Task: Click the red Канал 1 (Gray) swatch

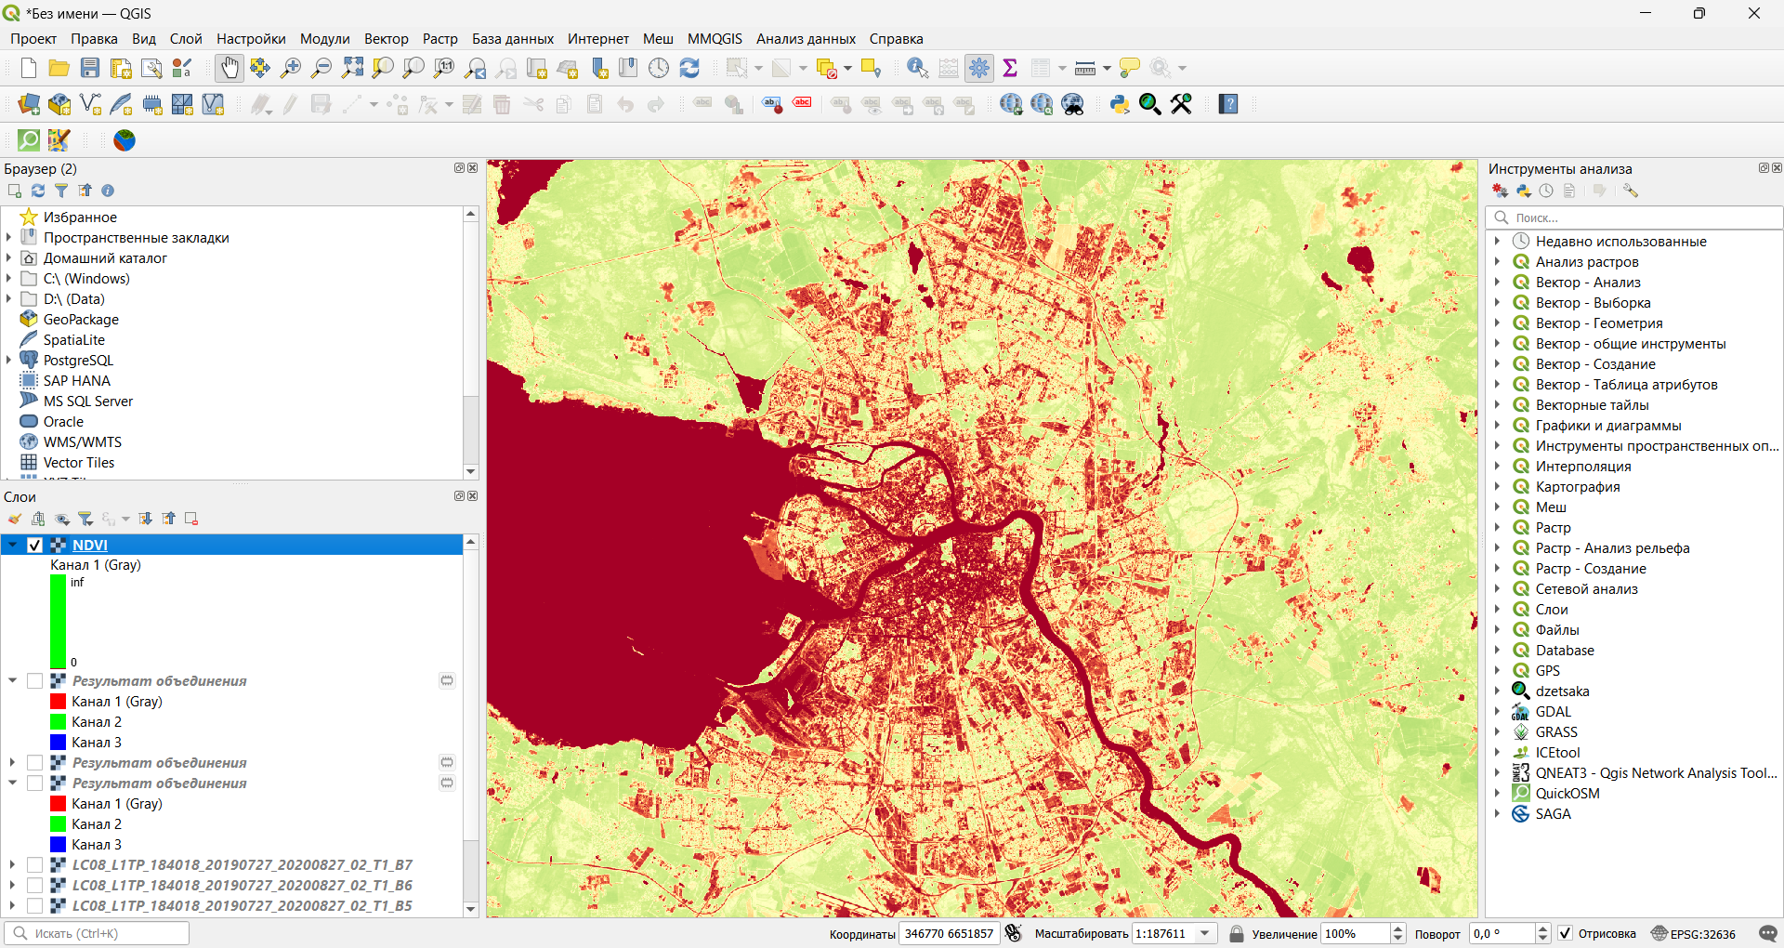Action: tap(58, 702)
